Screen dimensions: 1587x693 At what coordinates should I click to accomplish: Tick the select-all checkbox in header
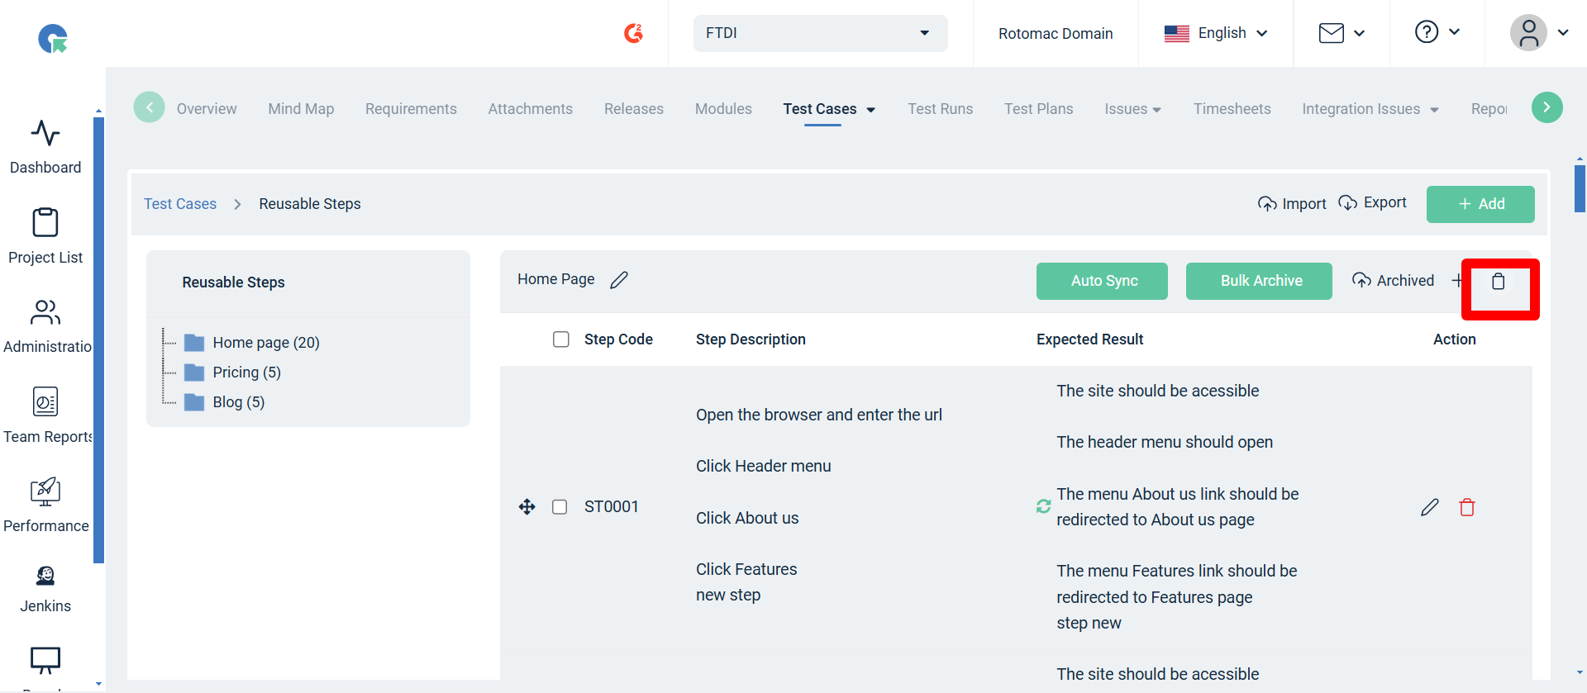click(561, 339)
